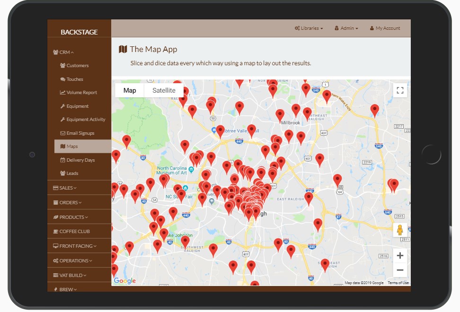The height and width of the screenshot is (312, 460).
Task: Open the map Terms of Use link
Action: coord(398,283)
